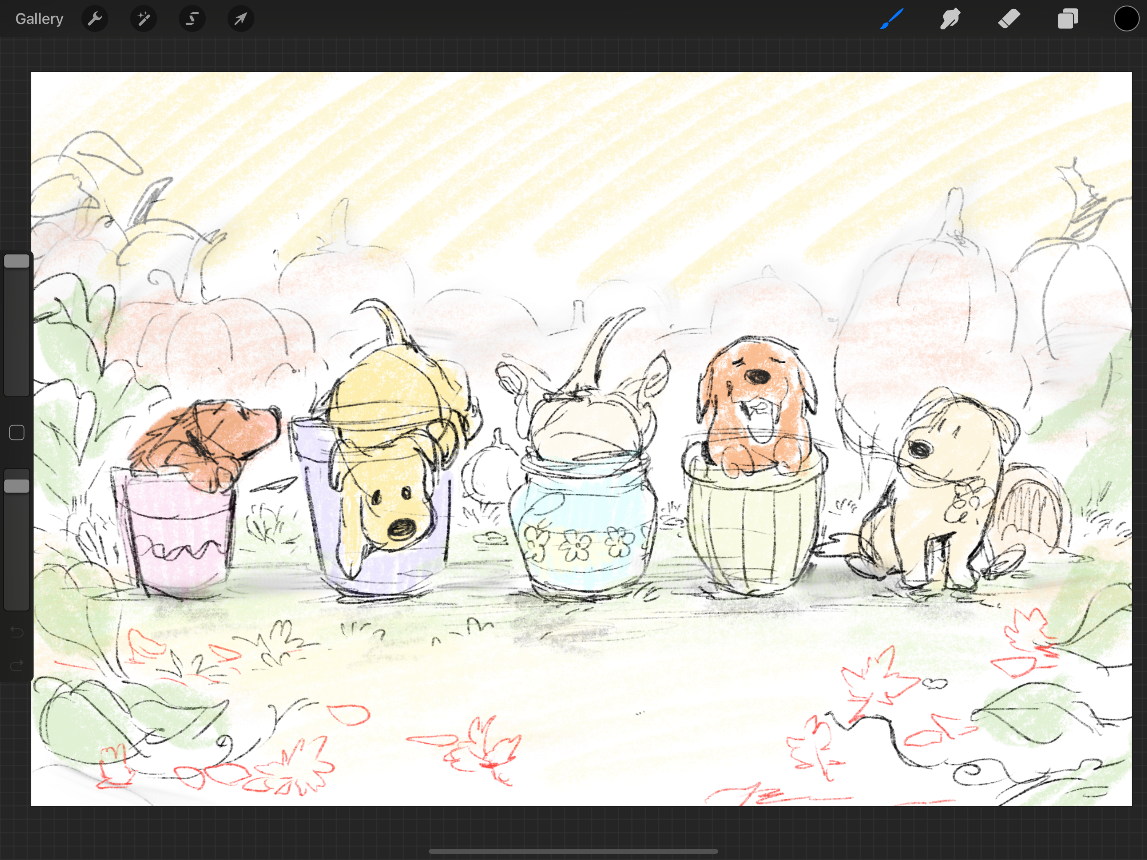Undo the last stroke with the arrow
Screen dimensions: 1147x860
point(17,632)
